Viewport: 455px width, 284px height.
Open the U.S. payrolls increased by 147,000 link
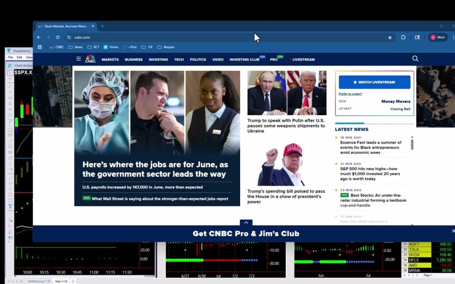coord(142,187)
